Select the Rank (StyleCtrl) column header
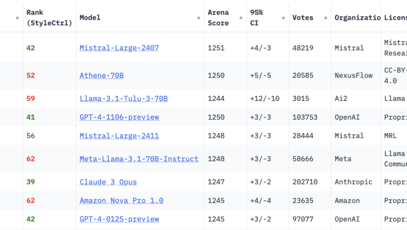407x230 pixels. [49, 18]
